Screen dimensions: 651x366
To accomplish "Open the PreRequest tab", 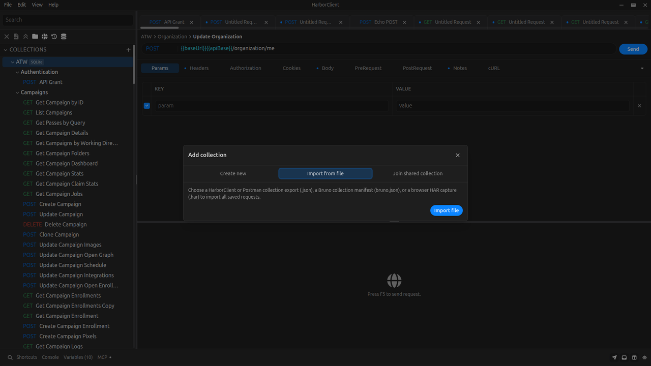I will (368, 68).
